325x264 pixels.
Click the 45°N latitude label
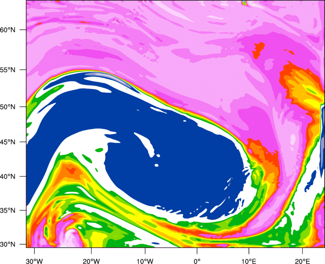click(8, 142)
